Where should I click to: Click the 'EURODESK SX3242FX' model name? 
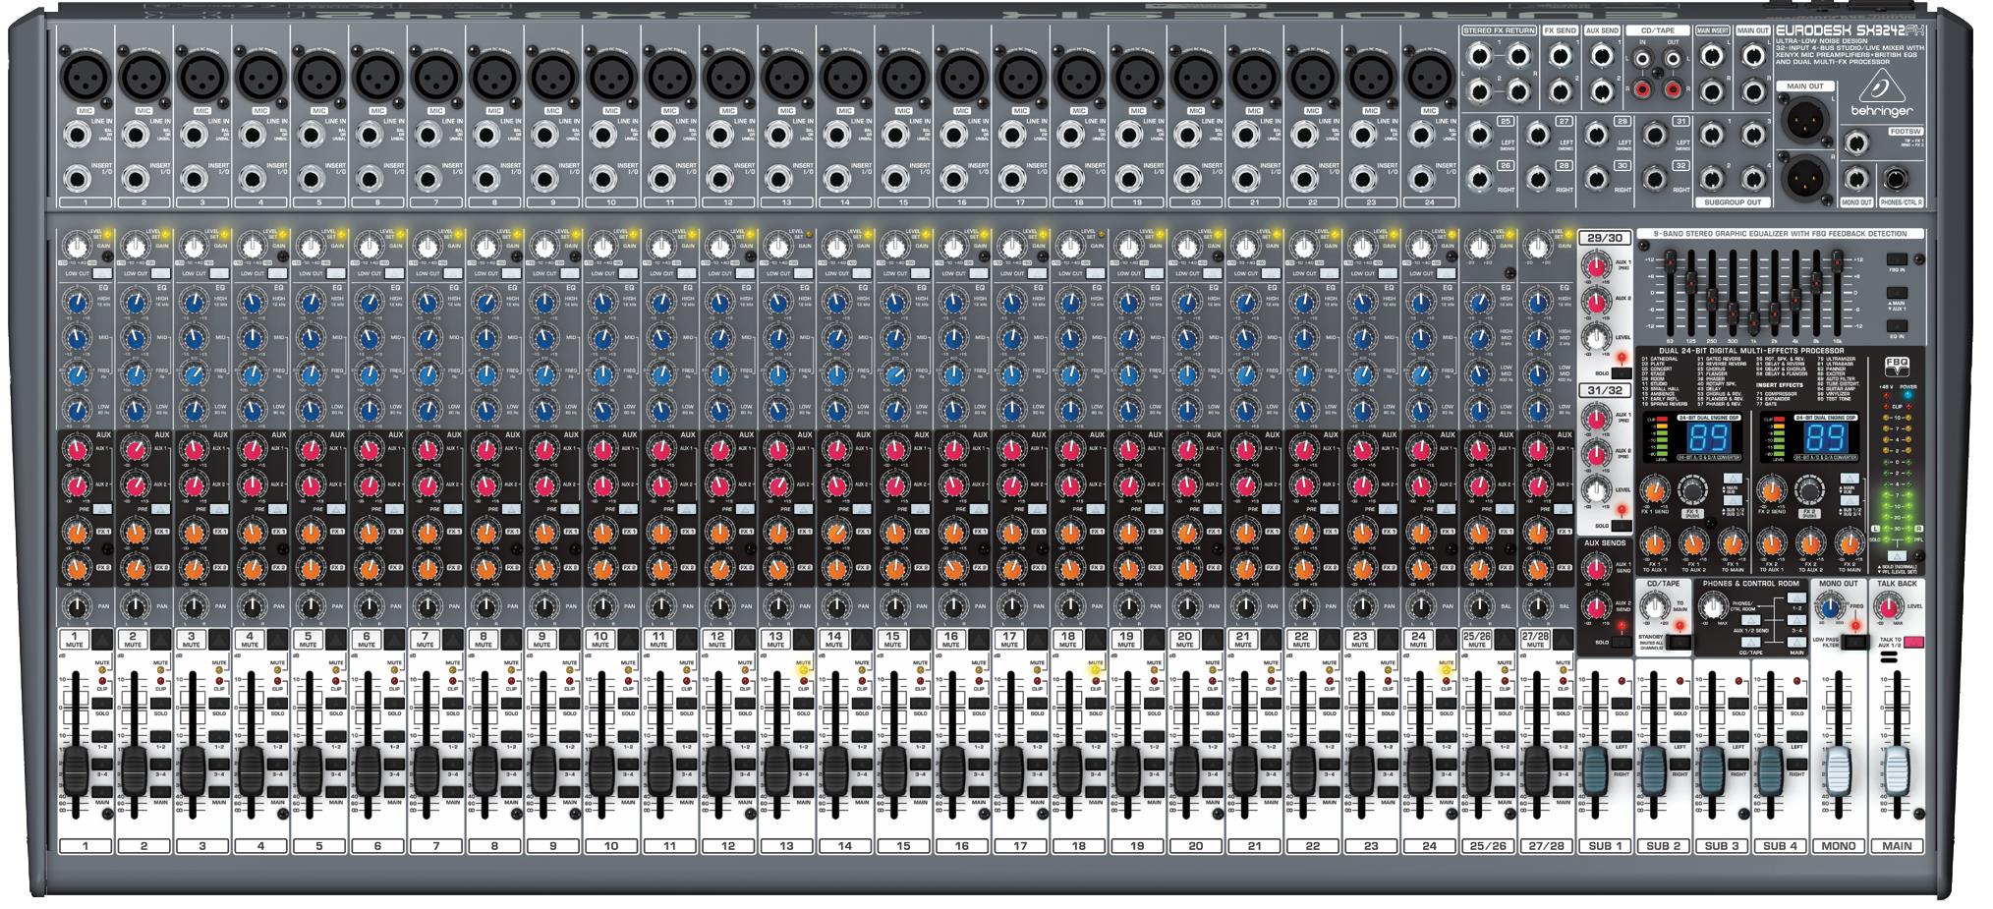(1851, 30)
